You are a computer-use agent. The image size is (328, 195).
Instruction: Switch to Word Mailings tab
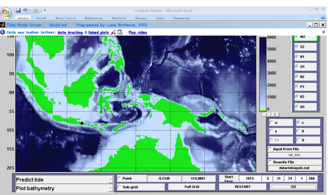coord(119,18)
